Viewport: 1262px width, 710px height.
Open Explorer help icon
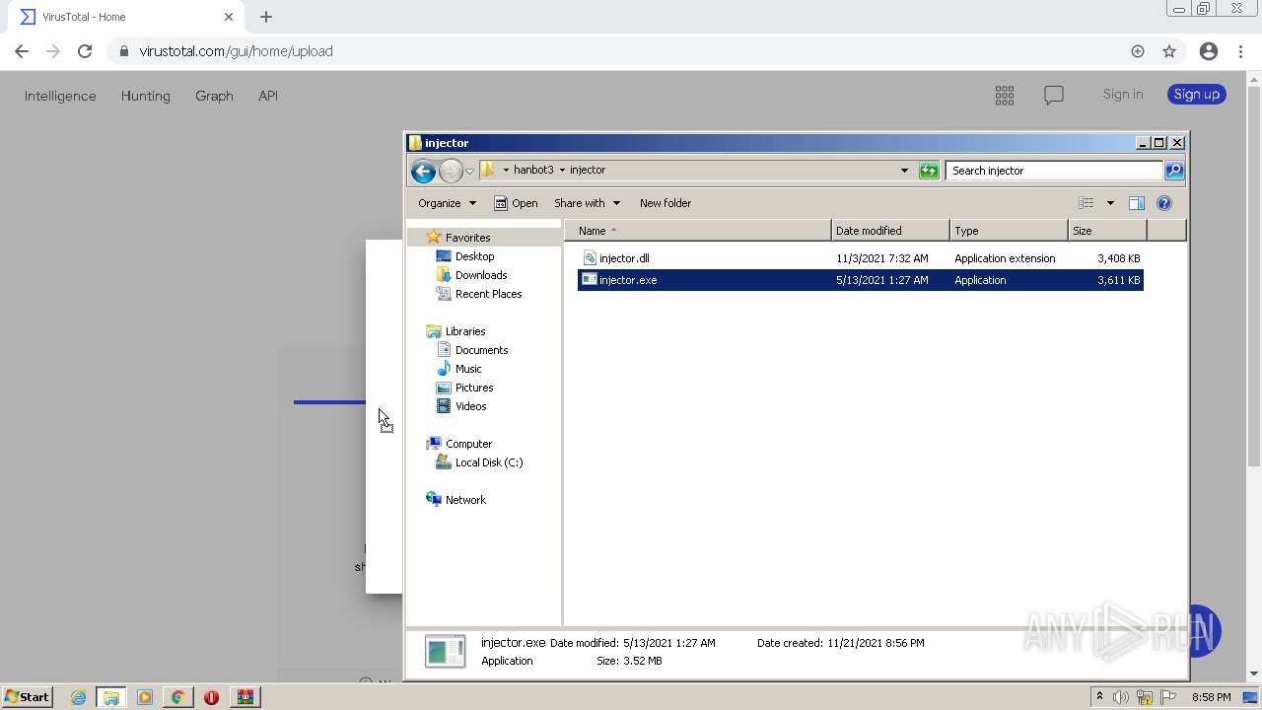pos(1164,203)
